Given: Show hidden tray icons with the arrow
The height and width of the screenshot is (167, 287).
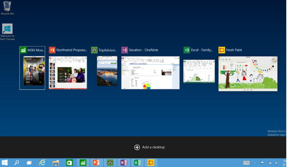Looking at the screenshot, I should [x=255, y=163].
